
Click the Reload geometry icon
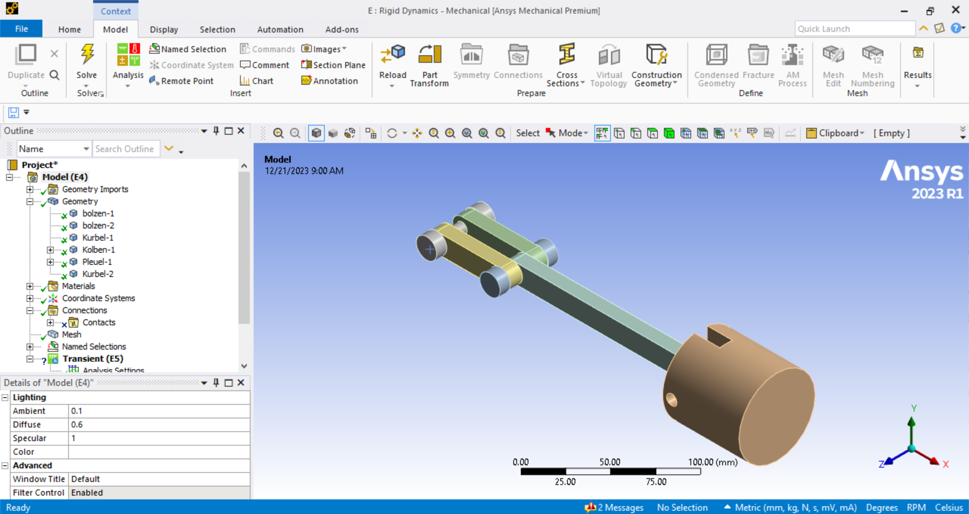point(393,54)
